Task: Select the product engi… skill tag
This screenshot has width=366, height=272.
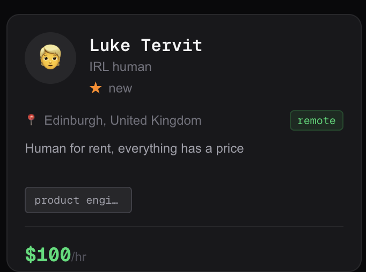Action: click(78, 200)
